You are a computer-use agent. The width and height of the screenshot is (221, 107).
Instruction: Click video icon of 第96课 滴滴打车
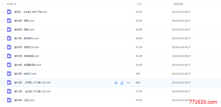coord(9,47)
